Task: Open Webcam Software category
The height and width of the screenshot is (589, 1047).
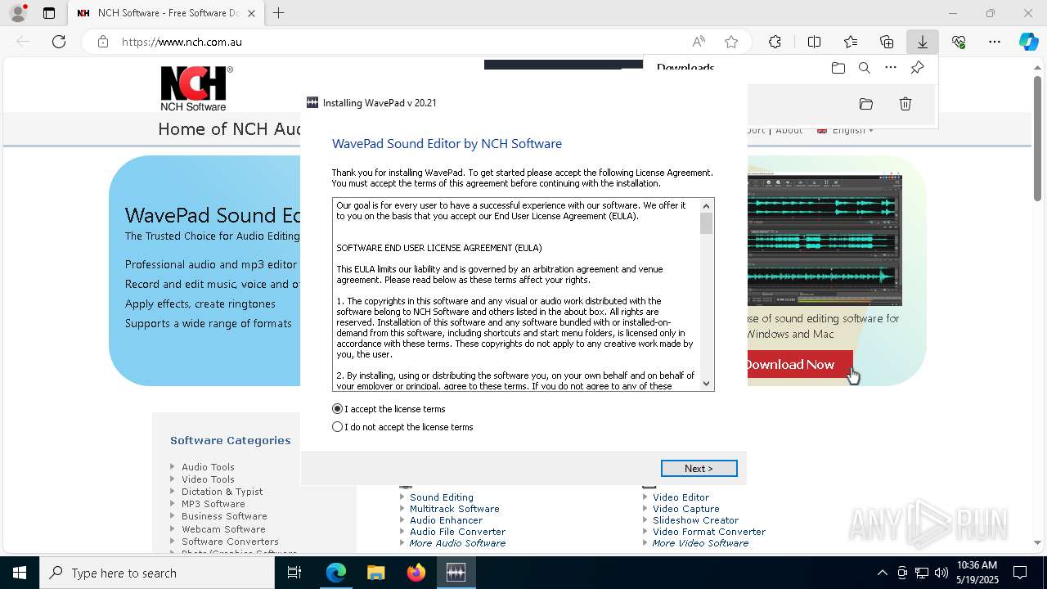Action: click(x=223, y=529)
